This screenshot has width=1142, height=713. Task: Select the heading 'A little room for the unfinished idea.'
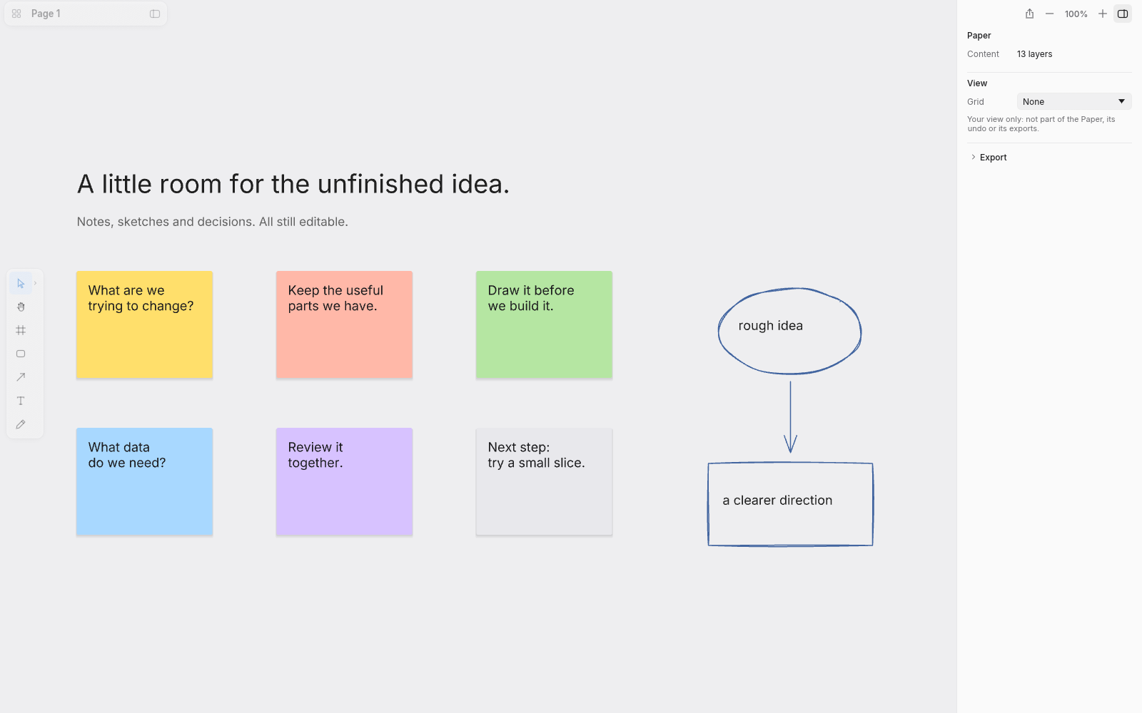click(x=293, y=184)
